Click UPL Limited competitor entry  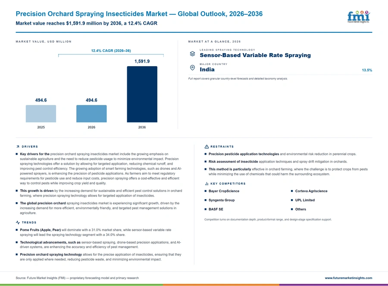tap(305, 200)
